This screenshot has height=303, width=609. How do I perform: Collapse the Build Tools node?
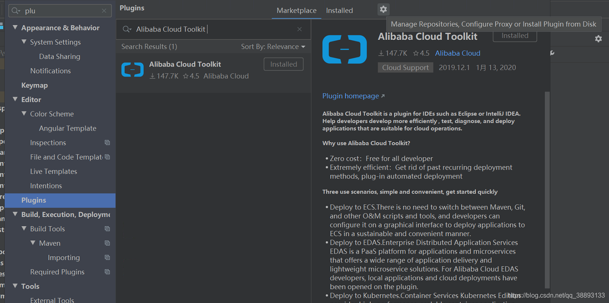pos(24,229)
